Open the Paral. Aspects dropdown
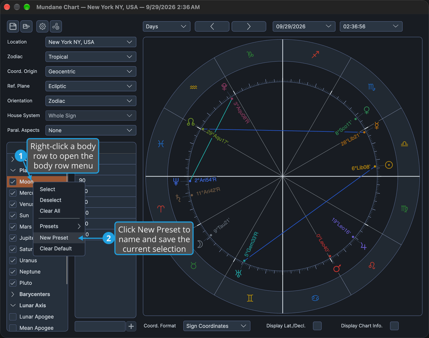The width and height of the screenshot is (429, 338). [x=91, y=130]
